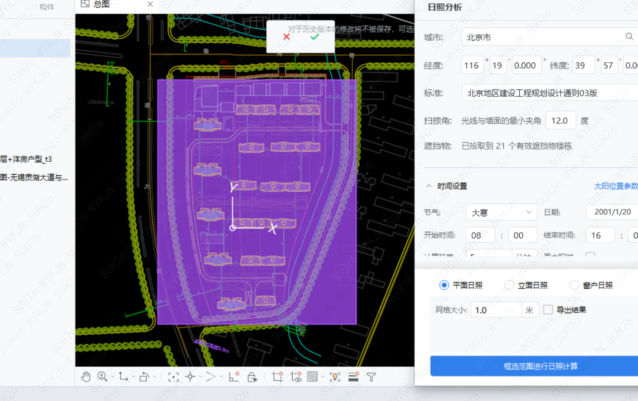Open the 标准 dropdown for Beijing standard
638x401 pixels.
click(x=548, y=93)
